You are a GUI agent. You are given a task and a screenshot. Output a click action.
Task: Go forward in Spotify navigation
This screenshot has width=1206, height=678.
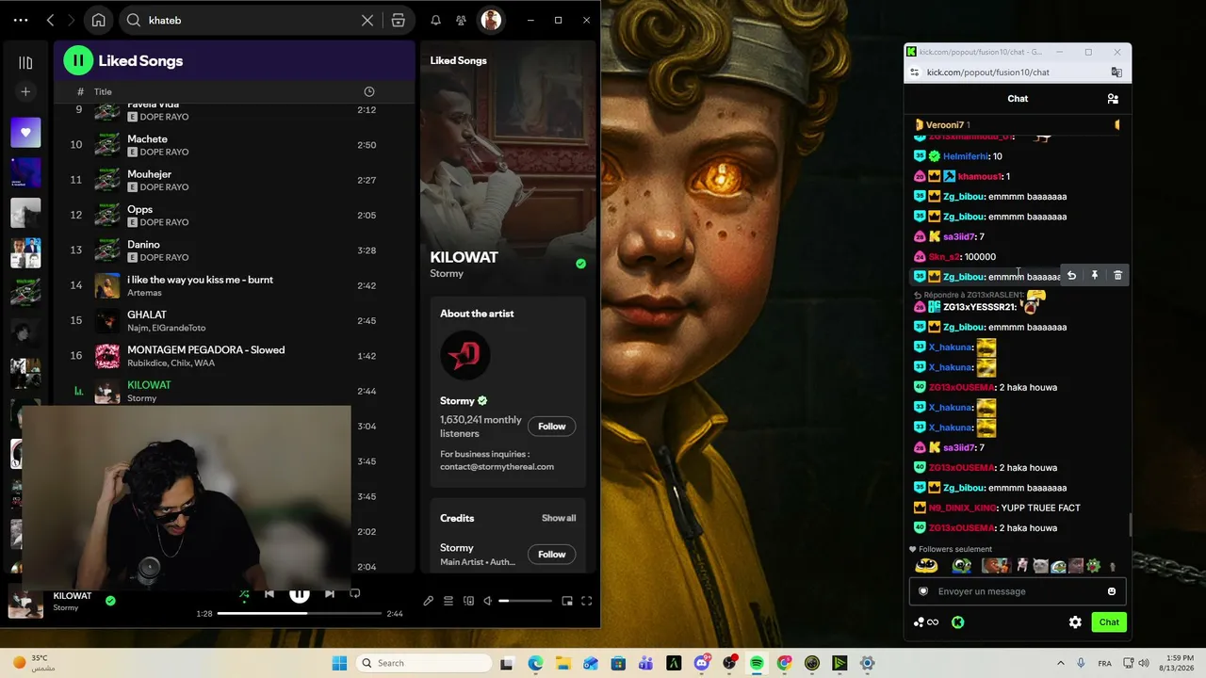click(73, 20)
